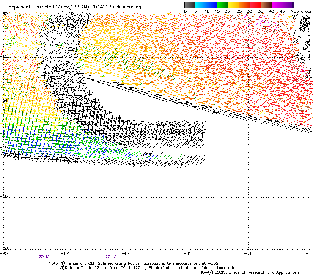The height and width of the screenshot is (275, 313).
Task: Click the '-60' latitude axis label
Action: (4, 248)
